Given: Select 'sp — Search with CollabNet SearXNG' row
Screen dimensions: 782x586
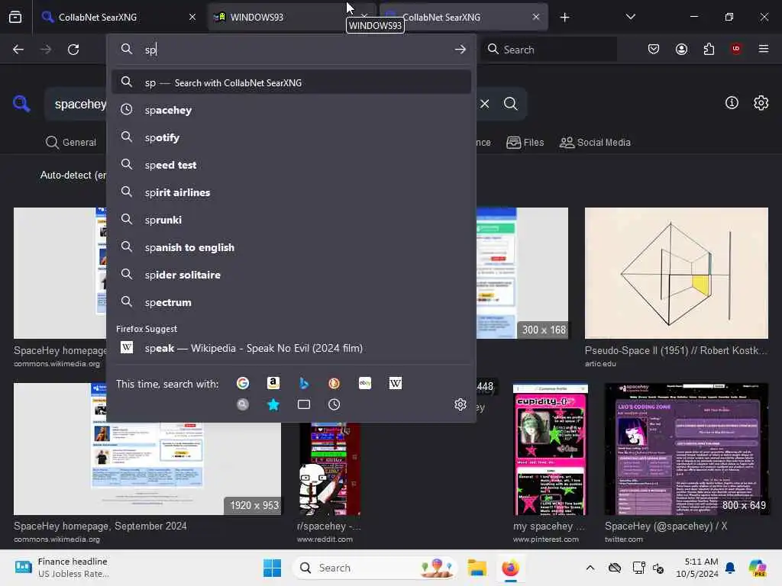Looking at the screenshot, I should (291, 82).
